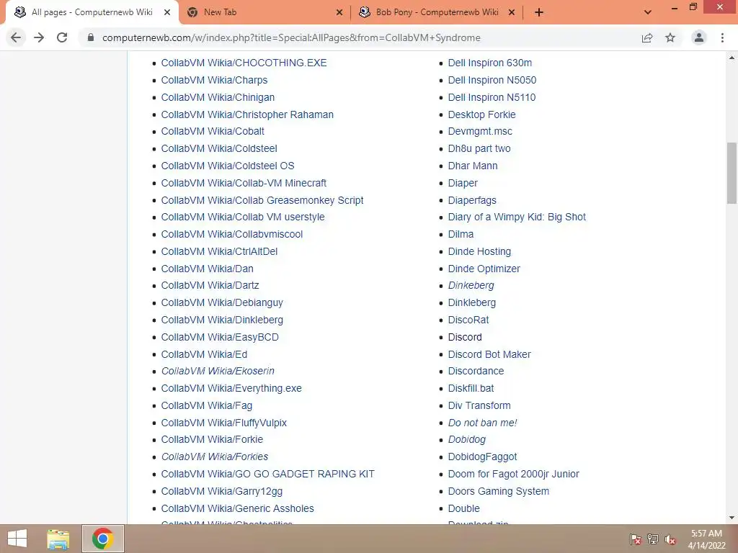Click the scrollbar down arrow
738x553 pixels.
(x=732, y=518)
